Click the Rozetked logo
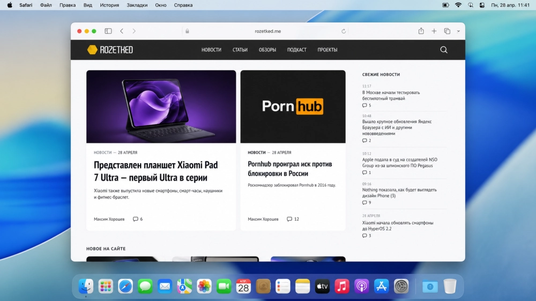The width and height of the screenshot is (536, 301). point(110,50)
